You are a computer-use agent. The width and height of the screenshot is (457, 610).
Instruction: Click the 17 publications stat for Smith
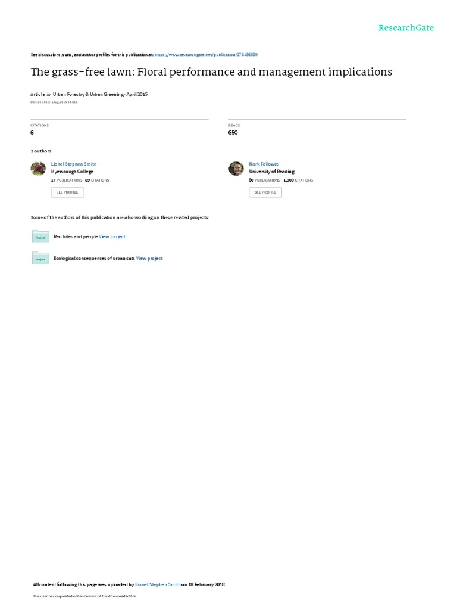67,180
